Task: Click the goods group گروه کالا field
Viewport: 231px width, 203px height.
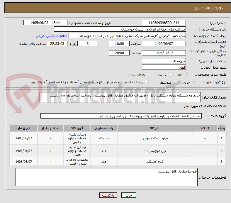Action: click(121, 116)
